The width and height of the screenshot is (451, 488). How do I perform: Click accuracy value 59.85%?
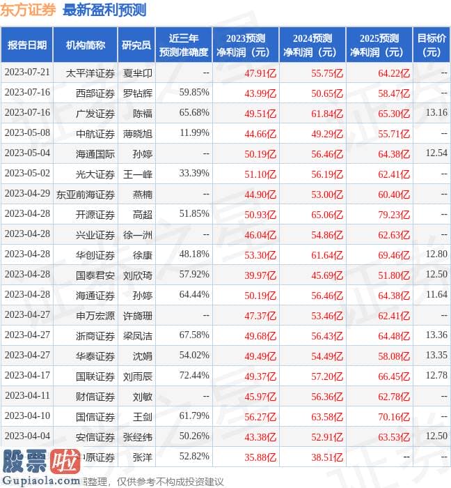pyautogui.click(x=194, y=93)
